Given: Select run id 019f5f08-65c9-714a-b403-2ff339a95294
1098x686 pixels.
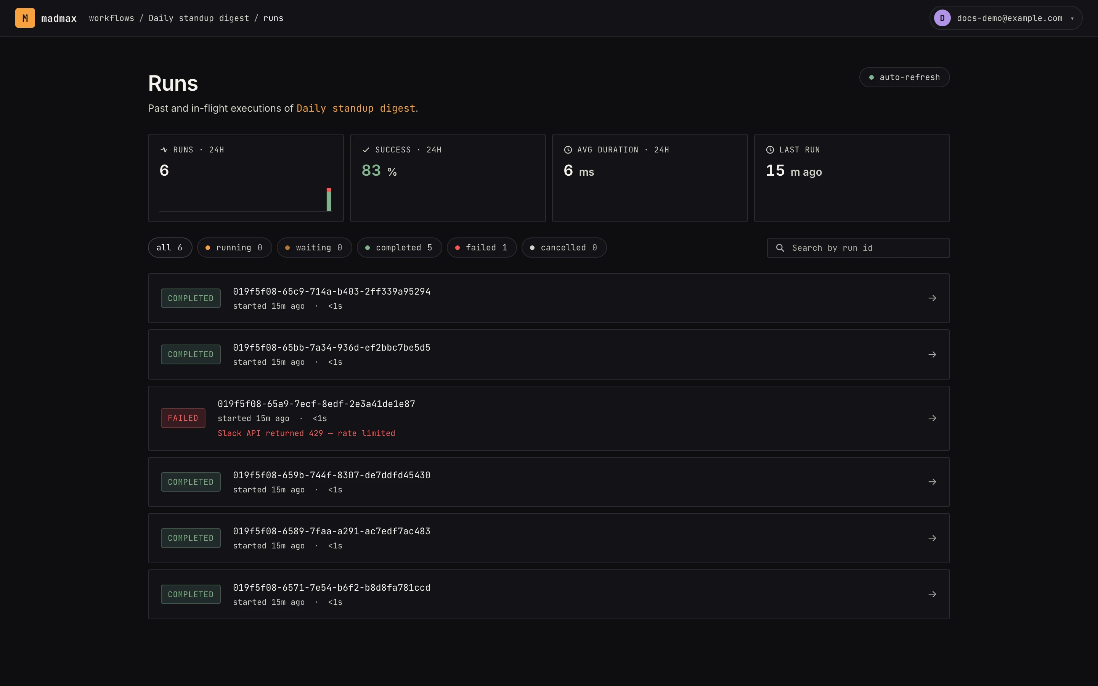Looking at the screenshot, I should click(332, 291).
